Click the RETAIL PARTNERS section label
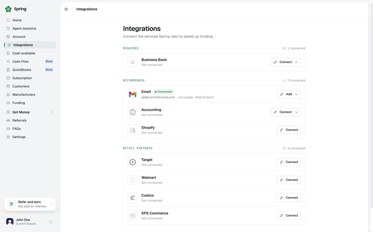The width and height of the screenshot is (373, 232). (138, 148)
